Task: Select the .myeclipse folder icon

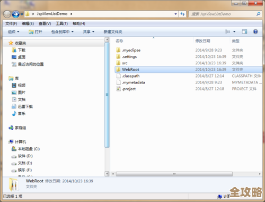Action: tap(118, 50)
